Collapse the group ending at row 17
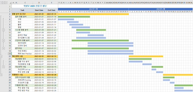 tap(3, 48)
